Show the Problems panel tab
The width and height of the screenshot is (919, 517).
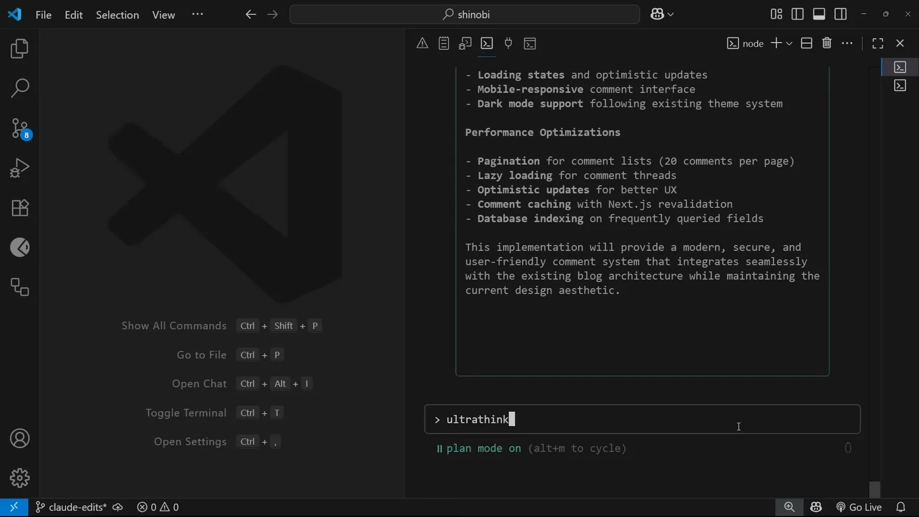click(x=422, y=43)
